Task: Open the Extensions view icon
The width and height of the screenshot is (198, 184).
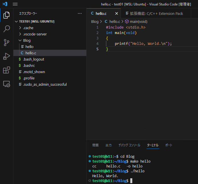Action: (x=7, y=70)
